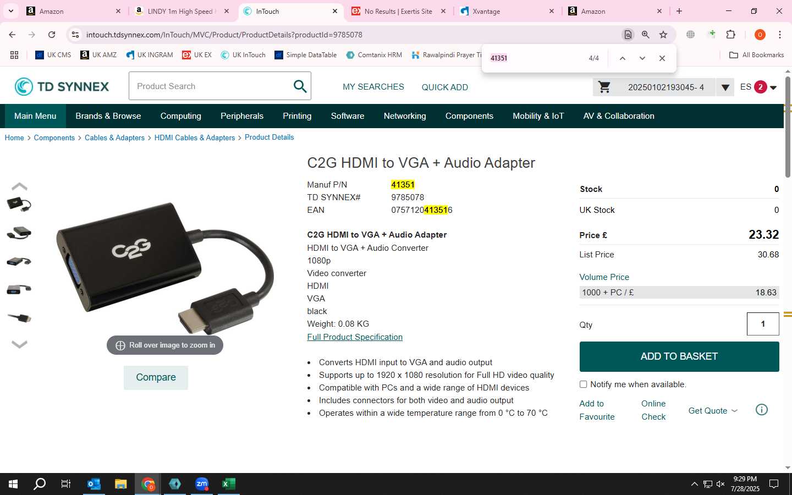Image resolution: width=792 pixels, height=495 pixels.
Task: Select the first product thumbnail image
Action: 19,205
